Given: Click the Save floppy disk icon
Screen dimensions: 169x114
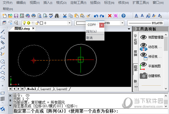Looking at the screenshot, I should 16,16.
